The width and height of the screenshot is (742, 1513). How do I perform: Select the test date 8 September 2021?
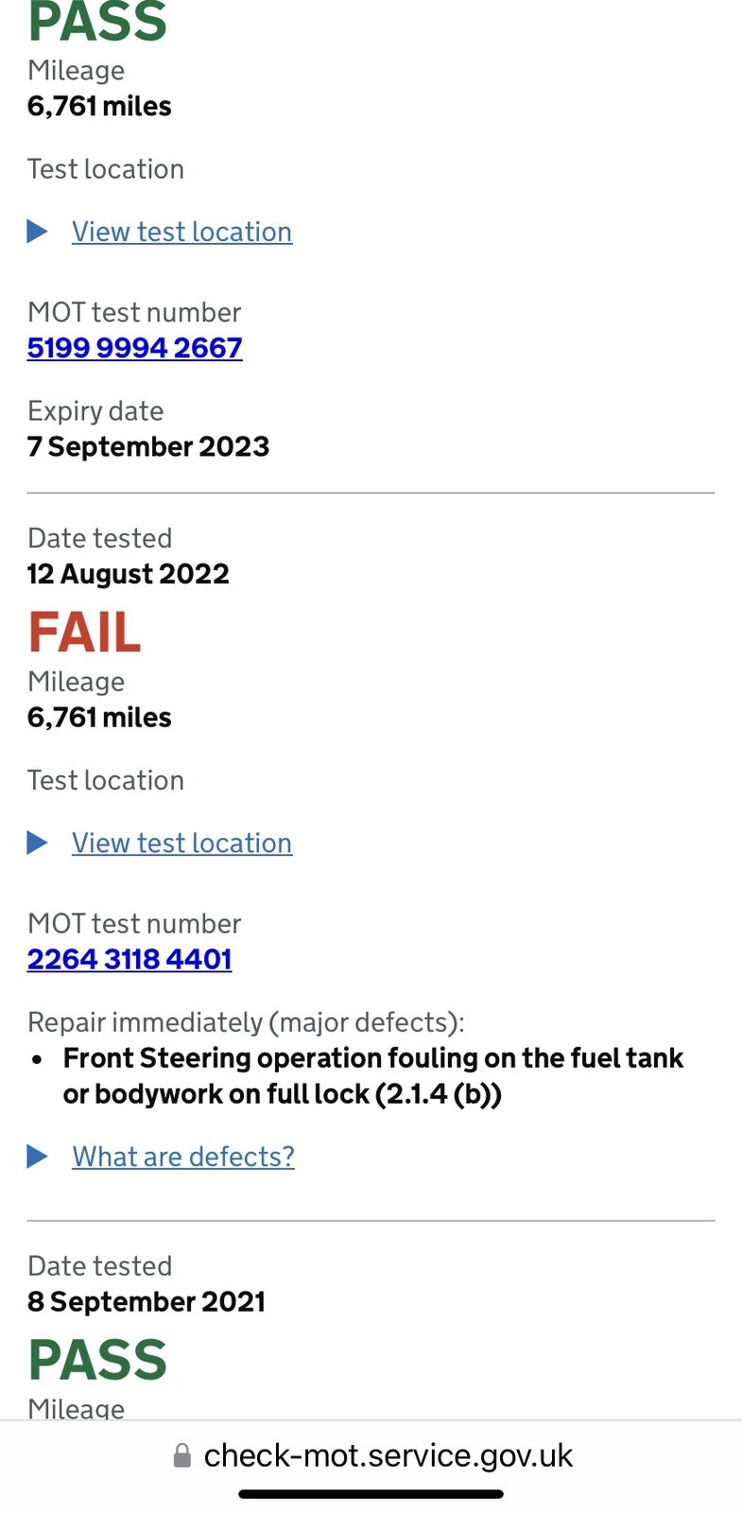pyautogui.click(x=147, y=1302)
